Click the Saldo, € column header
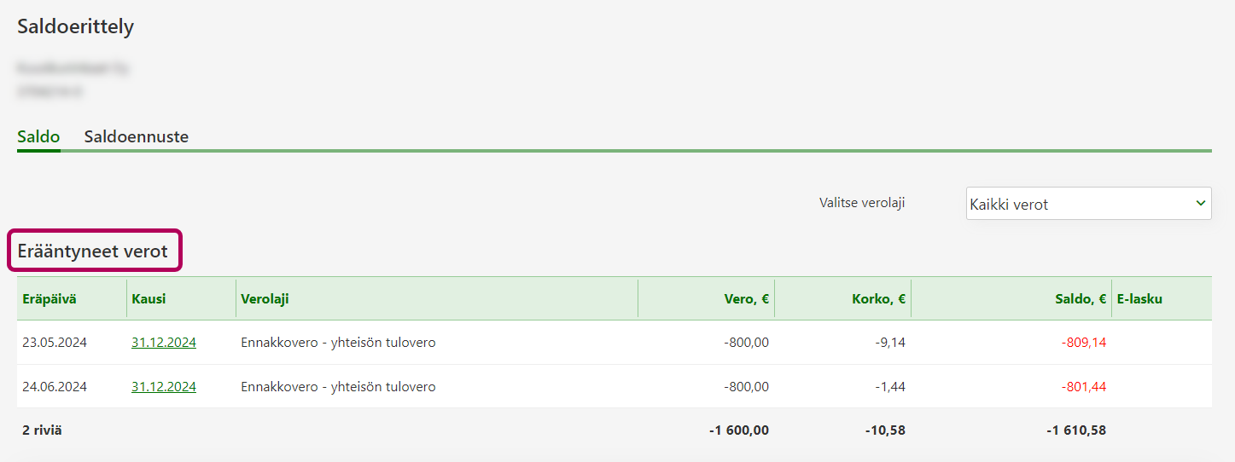The image size is (1235, 462). [1080, 298]
